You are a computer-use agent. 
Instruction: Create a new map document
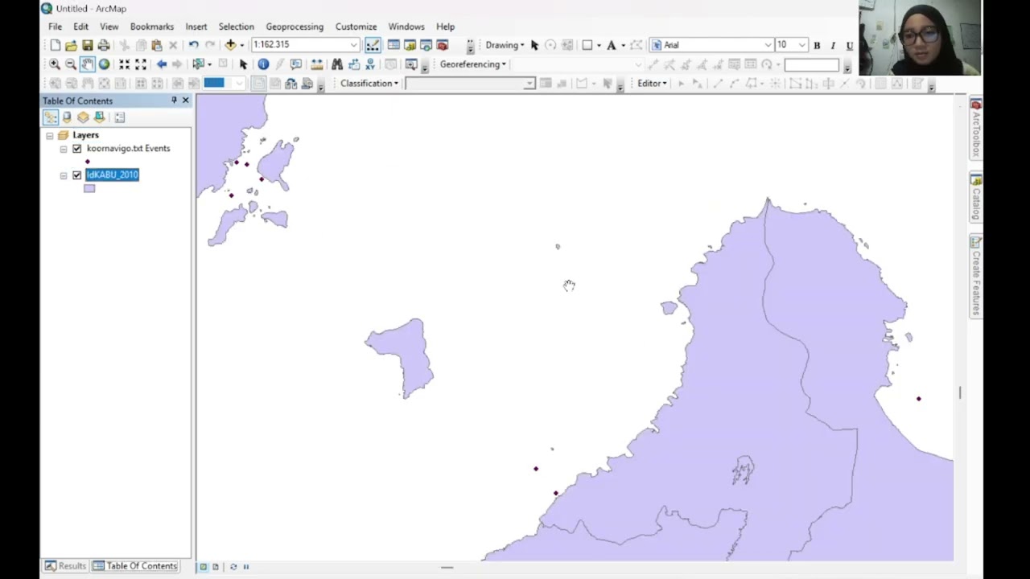(55, 45)
